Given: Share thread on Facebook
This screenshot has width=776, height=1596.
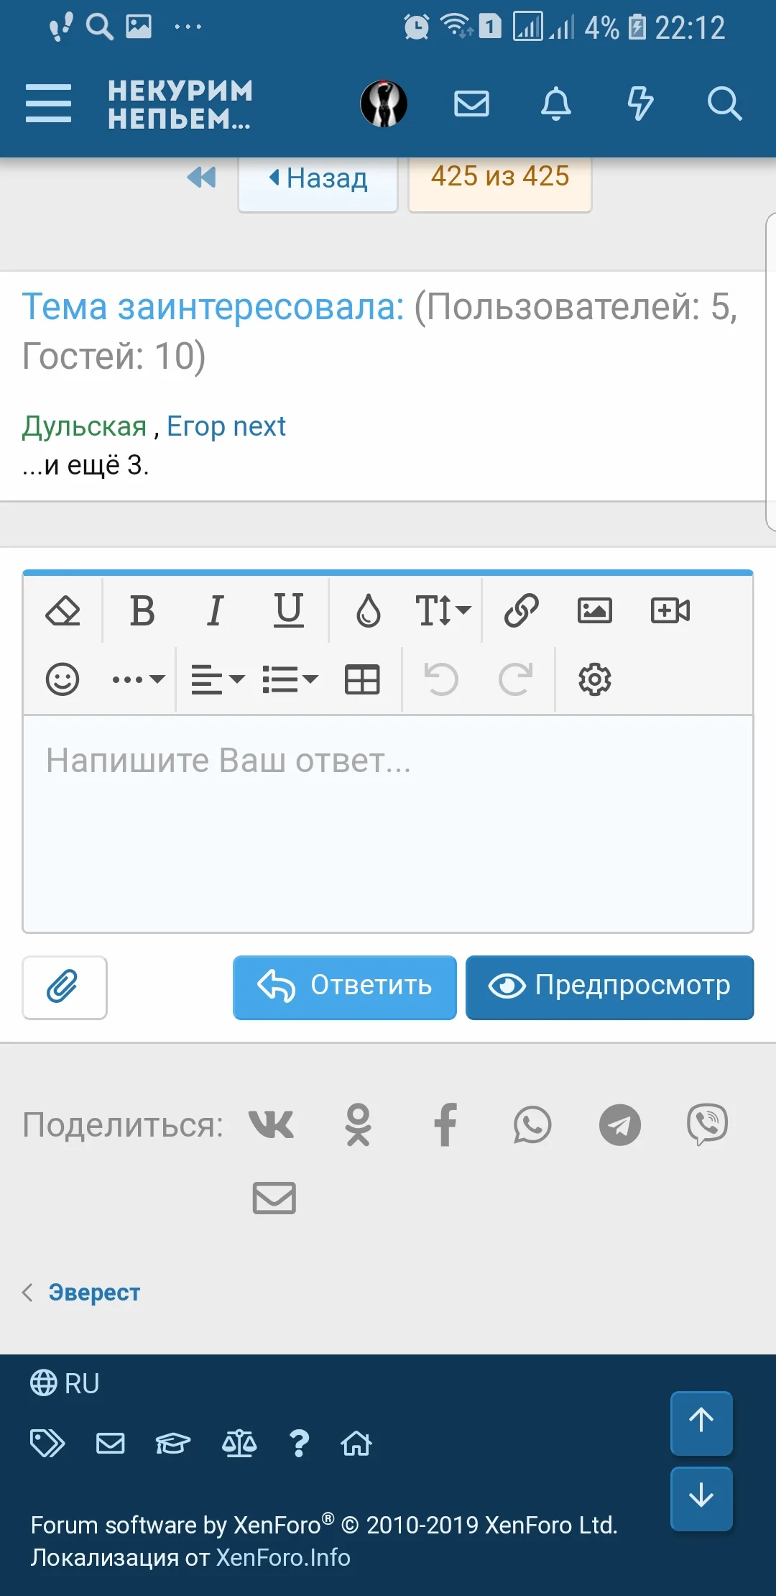Looking at the screenshot, I should (445, 1124).
